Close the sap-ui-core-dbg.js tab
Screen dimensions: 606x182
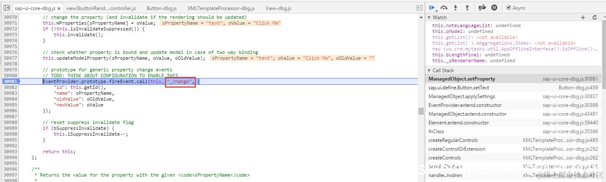[x=59, y=8]
